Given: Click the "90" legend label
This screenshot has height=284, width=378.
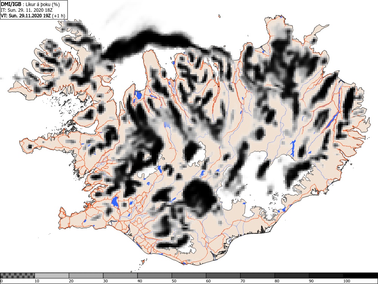Looking at the screenshot, I should pos(311,281).
